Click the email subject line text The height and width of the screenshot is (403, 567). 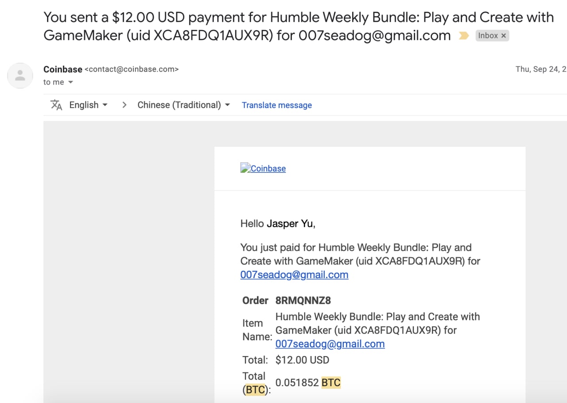click(299, 26)
